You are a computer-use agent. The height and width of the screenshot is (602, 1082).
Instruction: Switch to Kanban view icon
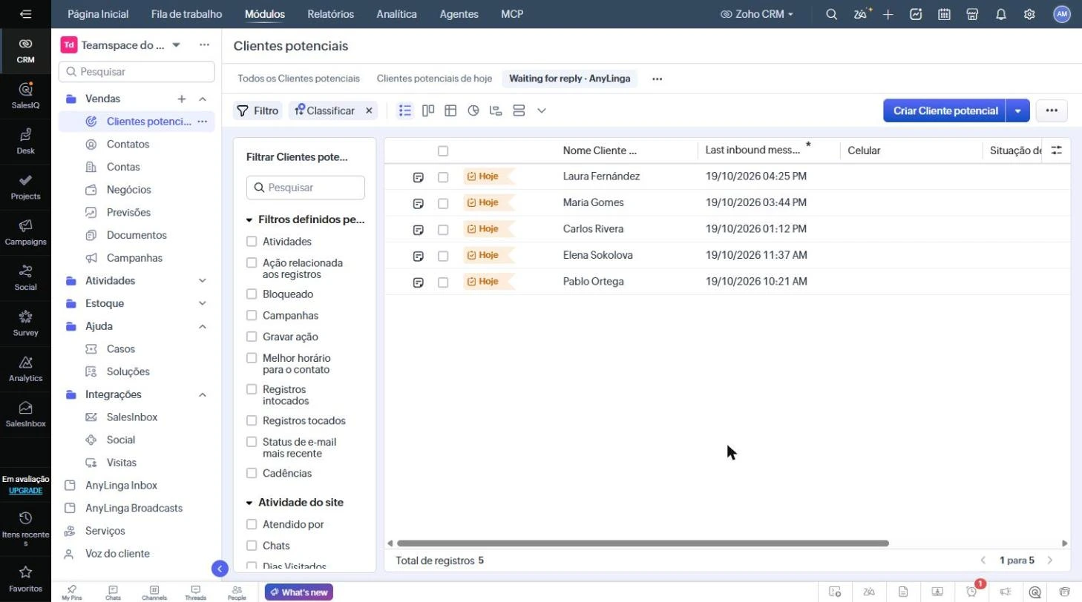tap(427, 110)
